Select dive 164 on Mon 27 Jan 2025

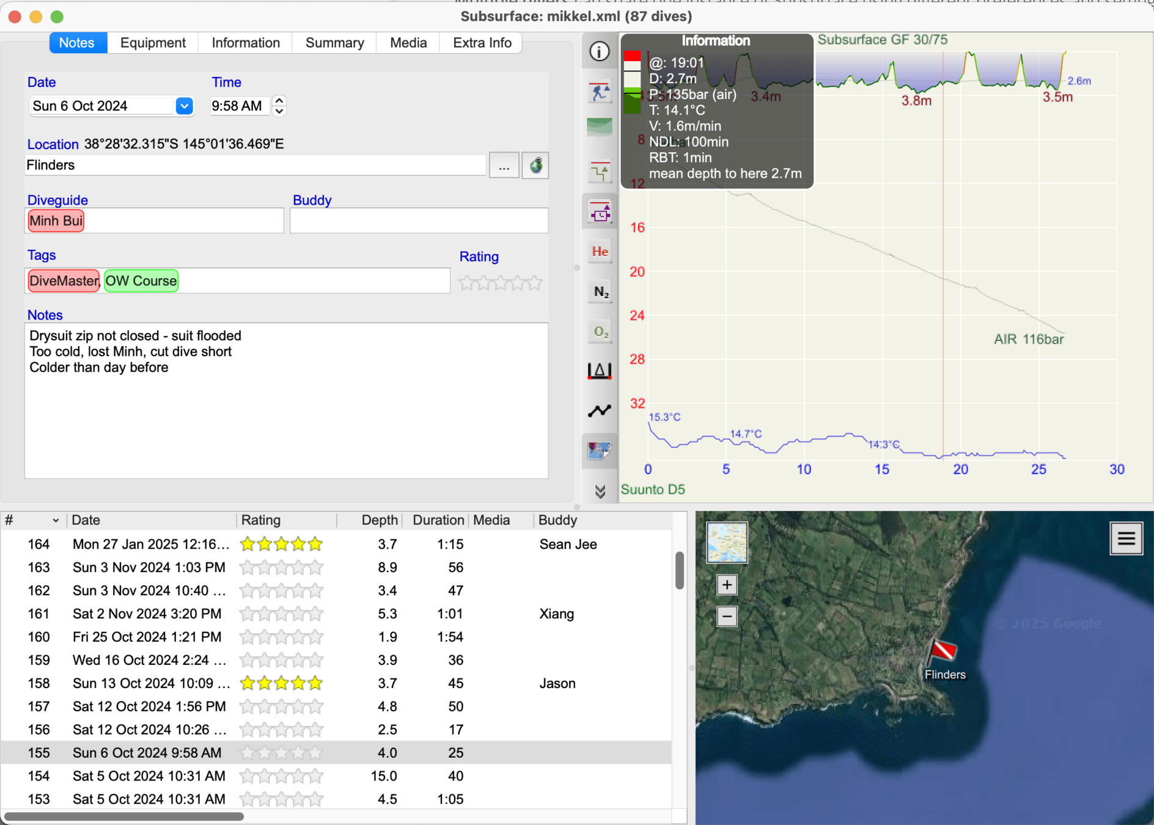point(336,544)
